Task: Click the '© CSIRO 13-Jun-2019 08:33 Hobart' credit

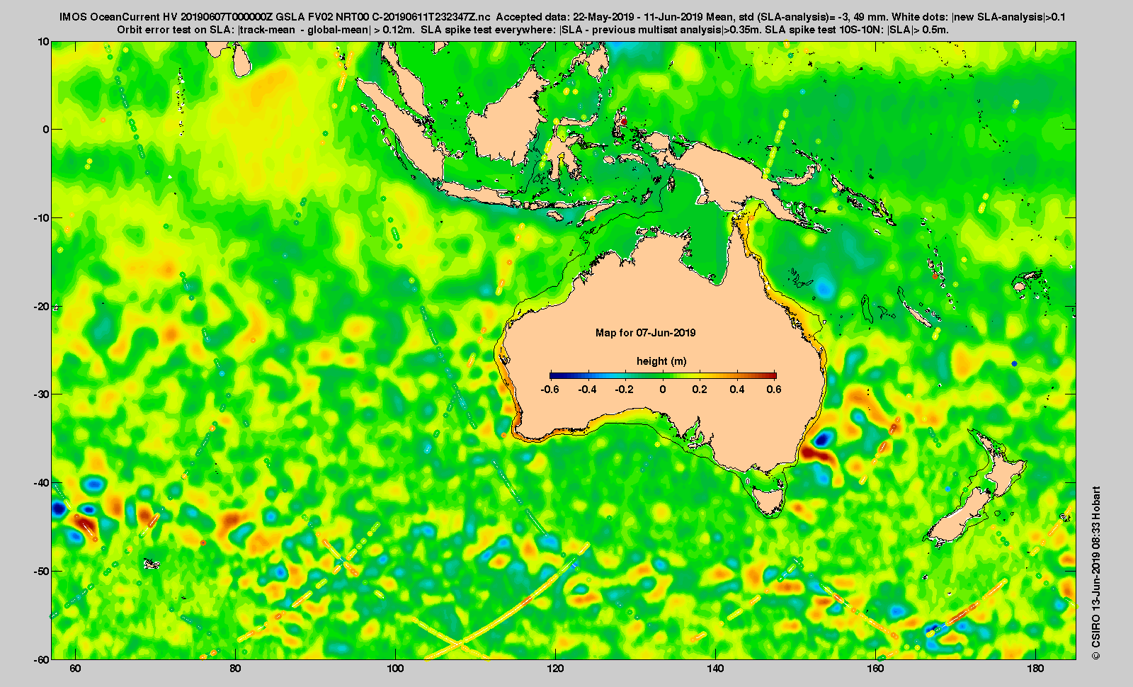Action: [x=1096, y=573]
